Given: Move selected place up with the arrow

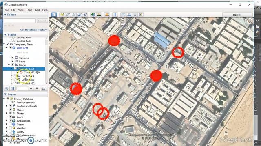Looking at the screenshot, I should 31,88.
